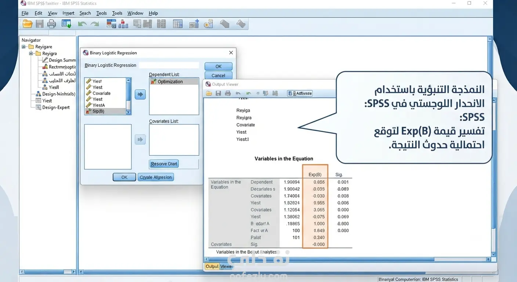517x282 pixels.
Task: Open the Window menu
Action: tap(135, 13)
